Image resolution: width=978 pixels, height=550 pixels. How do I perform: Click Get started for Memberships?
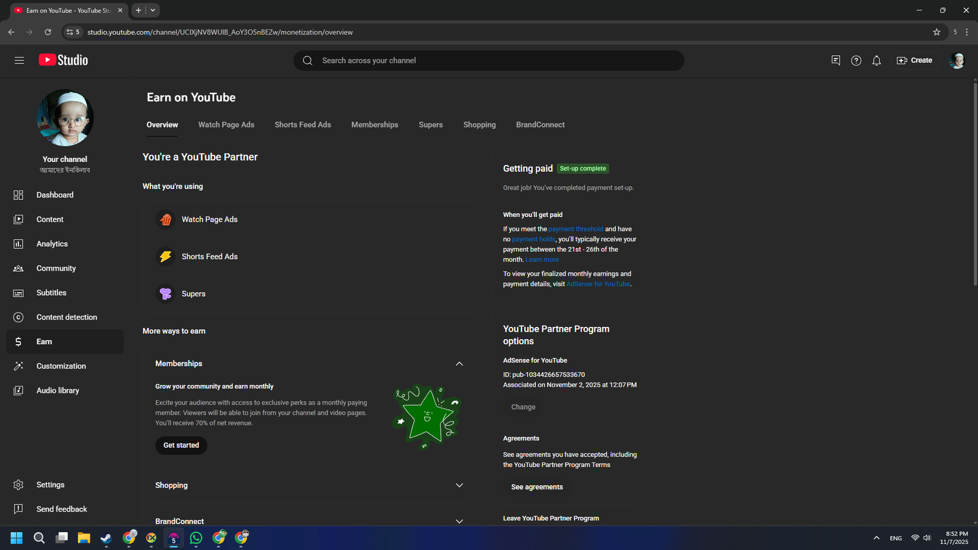[x=181, y=446]
